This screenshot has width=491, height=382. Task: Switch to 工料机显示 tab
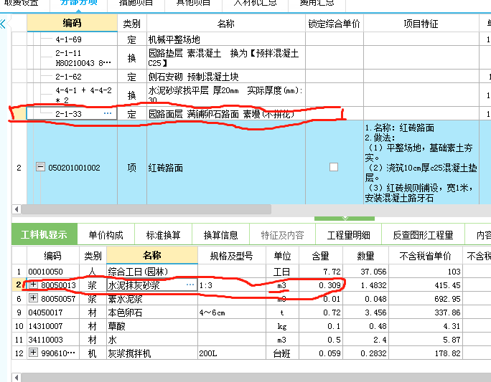[45, 234]
